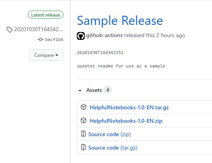Open the 20201030T164342... tag link

[38, 29]
